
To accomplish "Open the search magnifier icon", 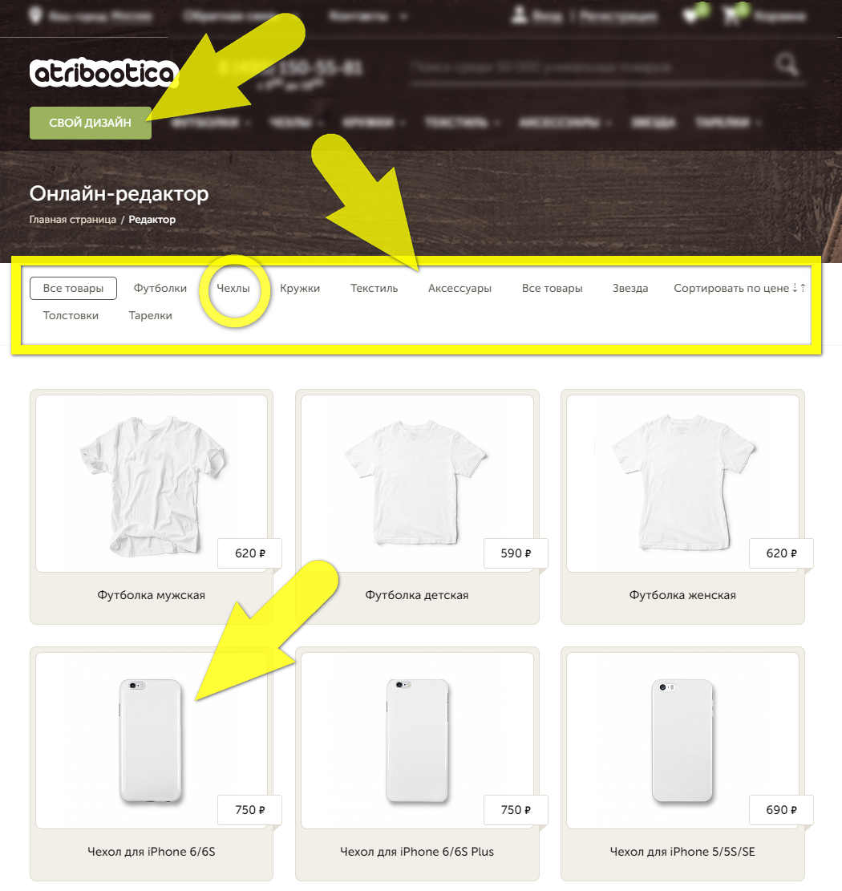I will coord(787,65).
